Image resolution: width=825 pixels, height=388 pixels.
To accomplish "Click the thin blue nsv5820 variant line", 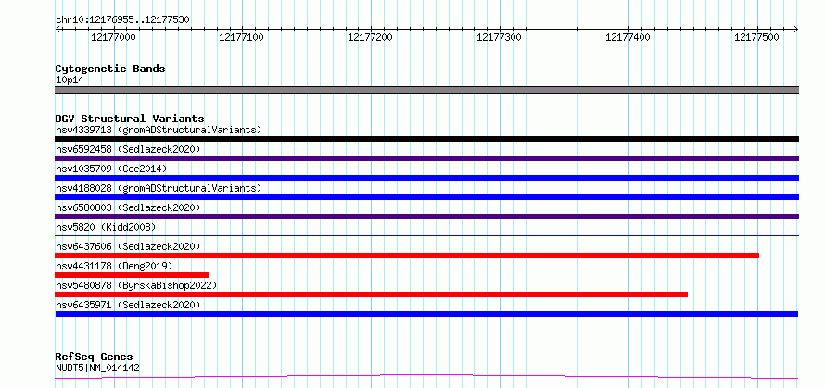I will 426,235.
